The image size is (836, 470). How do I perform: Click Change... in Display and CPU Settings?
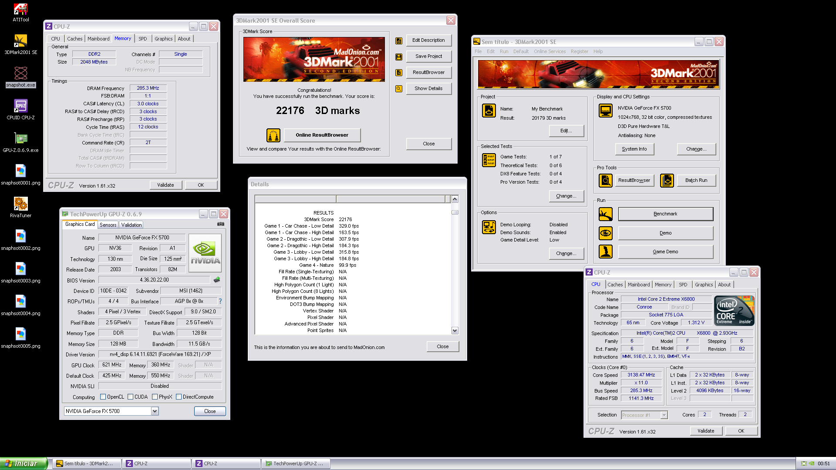[696, 149]
